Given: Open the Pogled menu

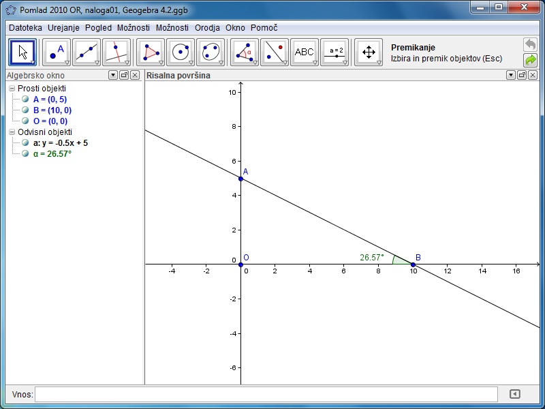Looking at the screenshot, I should point(98,28).
